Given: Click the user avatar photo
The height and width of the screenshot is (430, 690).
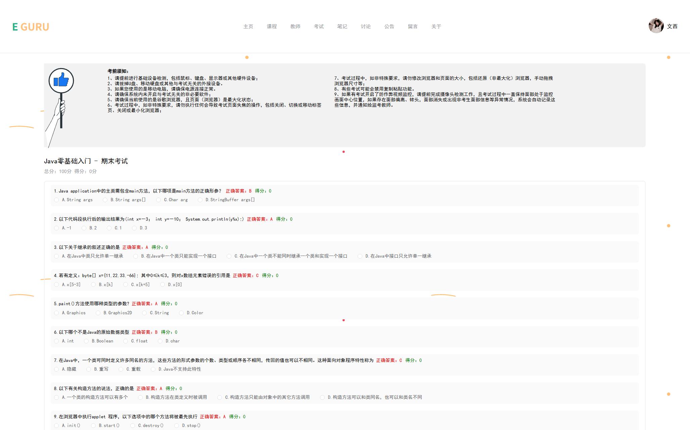Looking at the screenshot, I should click(x=656, y=26).
